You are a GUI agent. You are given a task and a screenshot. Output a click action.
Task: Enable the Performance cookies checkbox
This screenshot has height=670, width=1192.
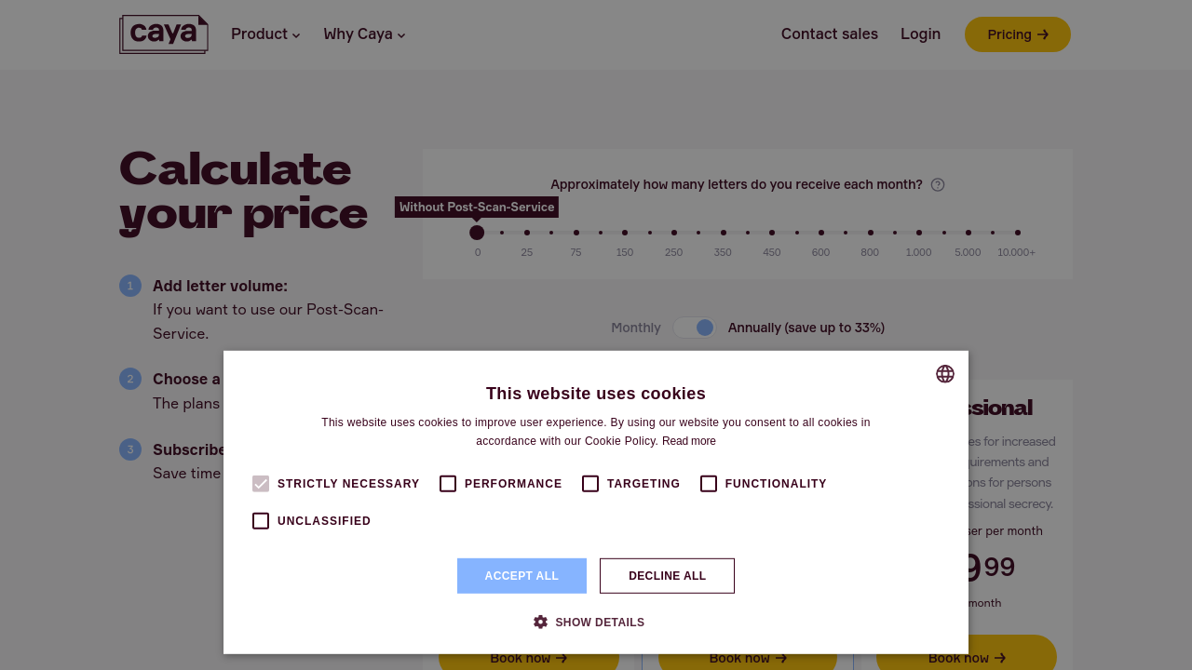[x=448, y=484]
